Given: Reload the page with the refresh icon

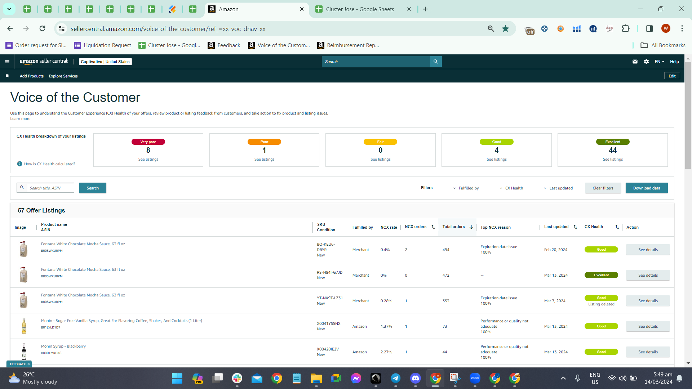Looking at the screenshot, I should (43, 28).
